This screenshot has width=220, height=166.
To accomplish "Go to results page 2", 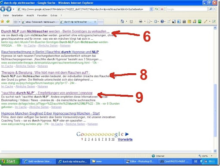I will 86,139.
